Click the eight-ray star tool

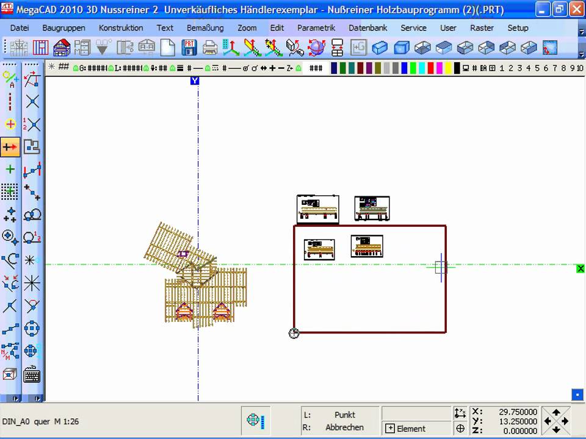(x=32, y=282)
